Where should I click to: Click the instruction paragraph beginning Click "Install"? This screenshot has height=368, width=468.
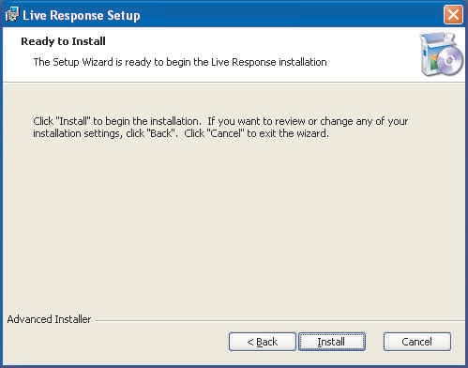(220, 128)
